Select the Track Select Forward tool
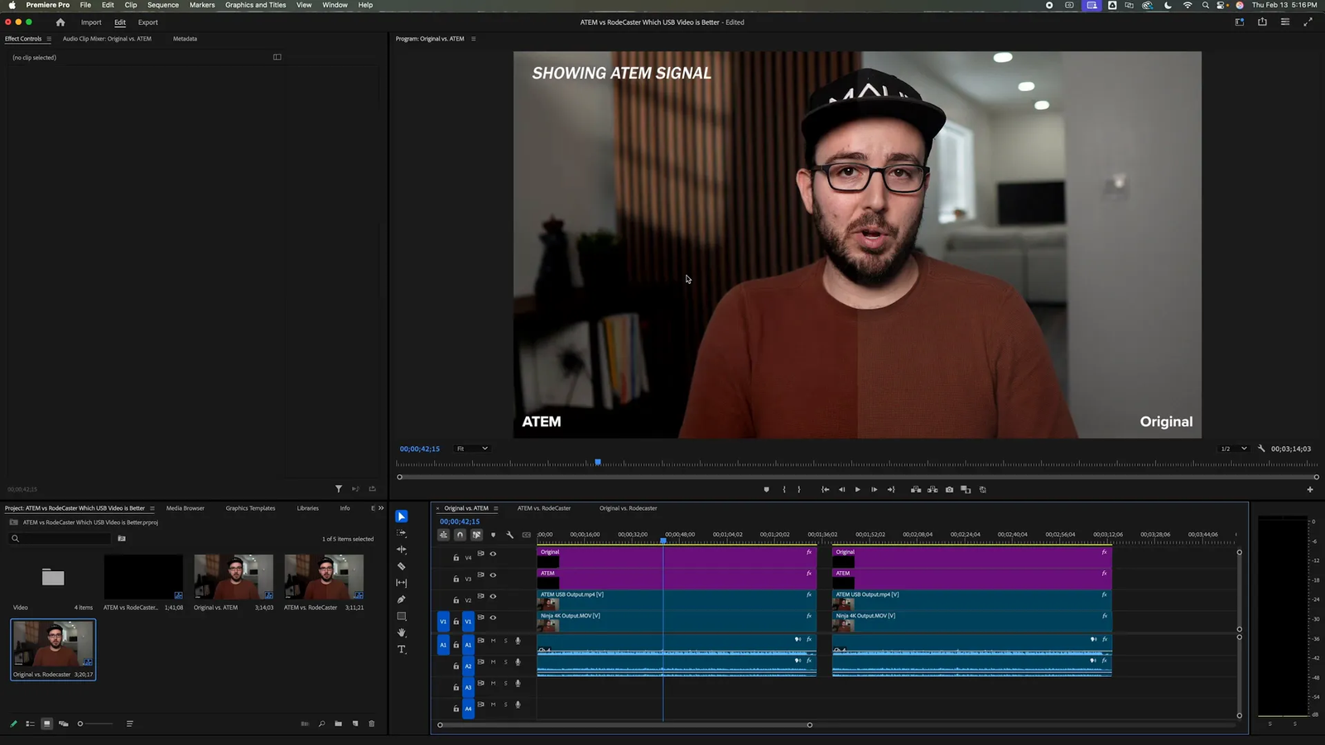This screenshot has width=1325, height=745. [x=402, y=533]
